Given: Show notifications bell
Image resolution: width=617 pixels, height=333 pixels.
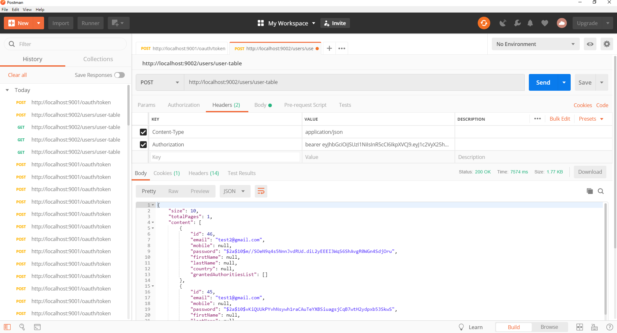Looking at the screenshot, I should [530, 23].
